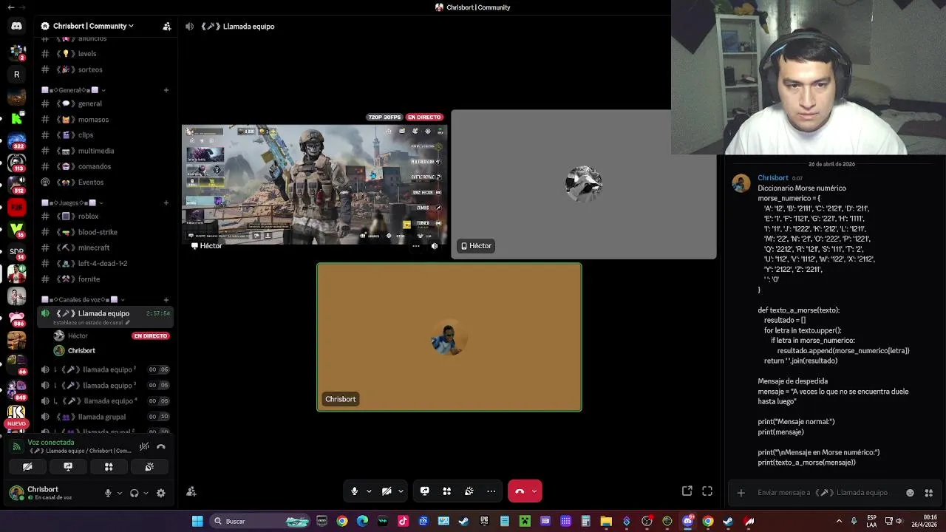
Task: Toggle camera in call control bar
Action: [x=387, y=491]
